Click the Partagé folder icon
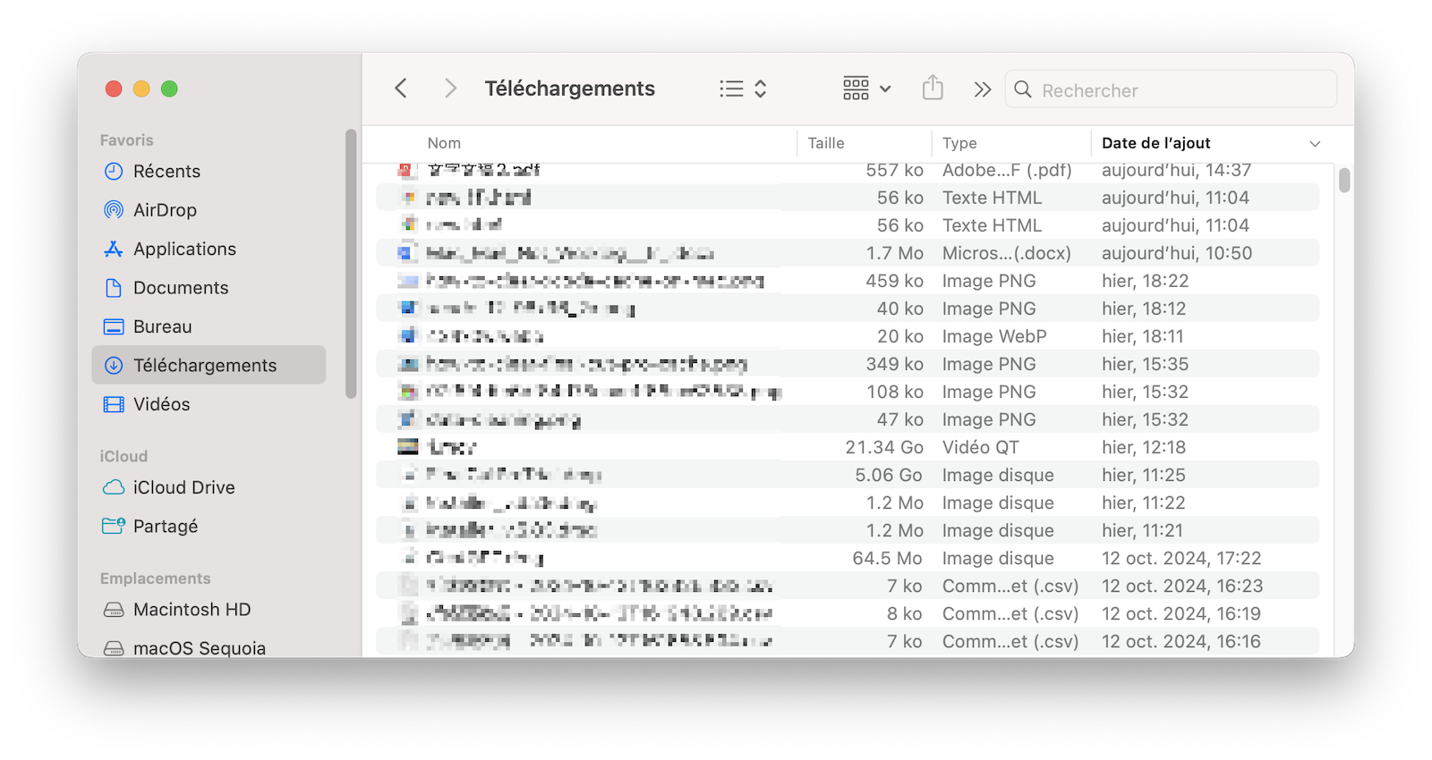Image resolution: width=1432 pixels, height=760 pixels. click(x=114, y=526)
